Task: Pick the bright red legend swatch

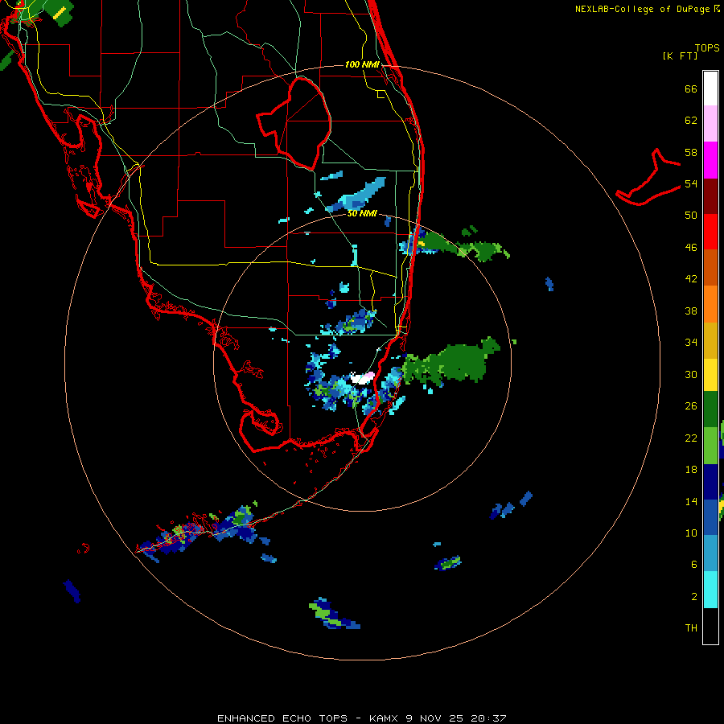Action: 710,232
